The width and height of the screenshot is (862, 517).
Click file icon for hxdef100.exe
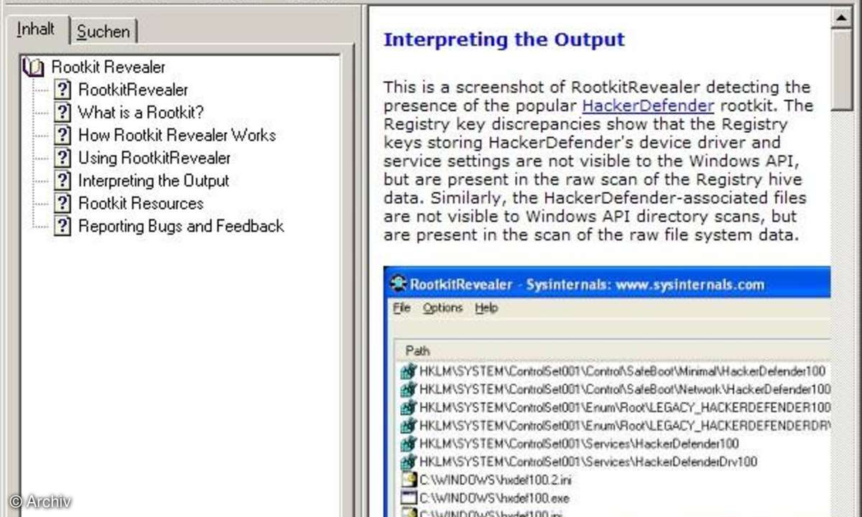point(409,498)
